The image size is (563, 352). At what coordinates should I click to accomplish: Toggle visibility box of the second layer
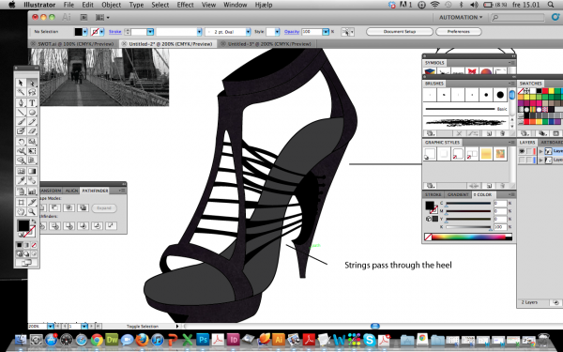(x=522, y=160)
